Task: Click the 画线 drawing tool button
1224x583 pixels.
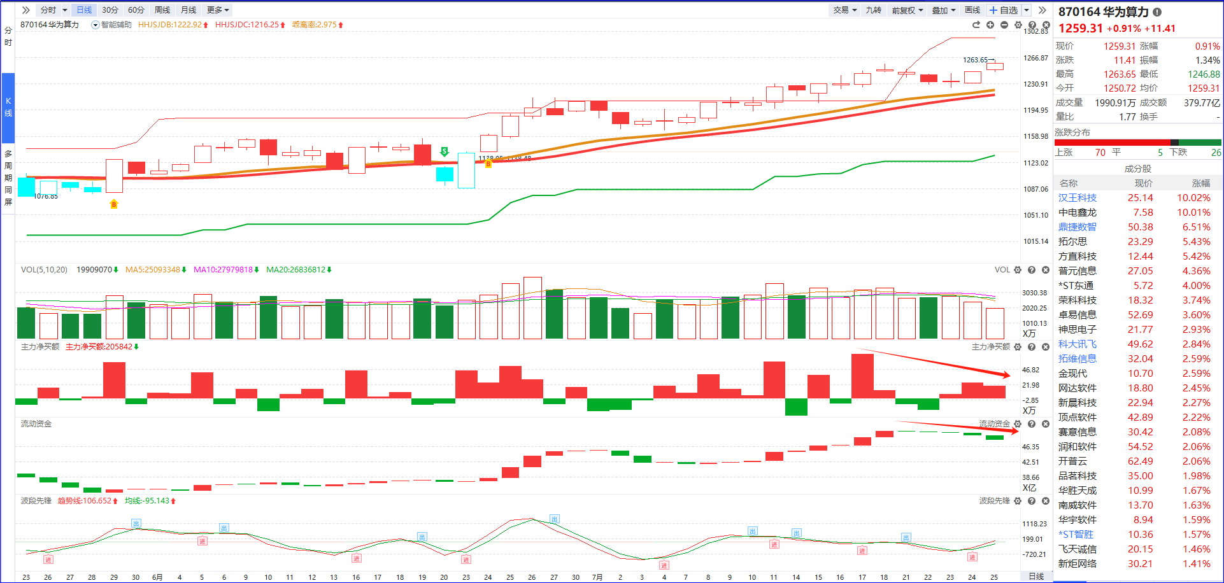Action: (x=972, y=10)
